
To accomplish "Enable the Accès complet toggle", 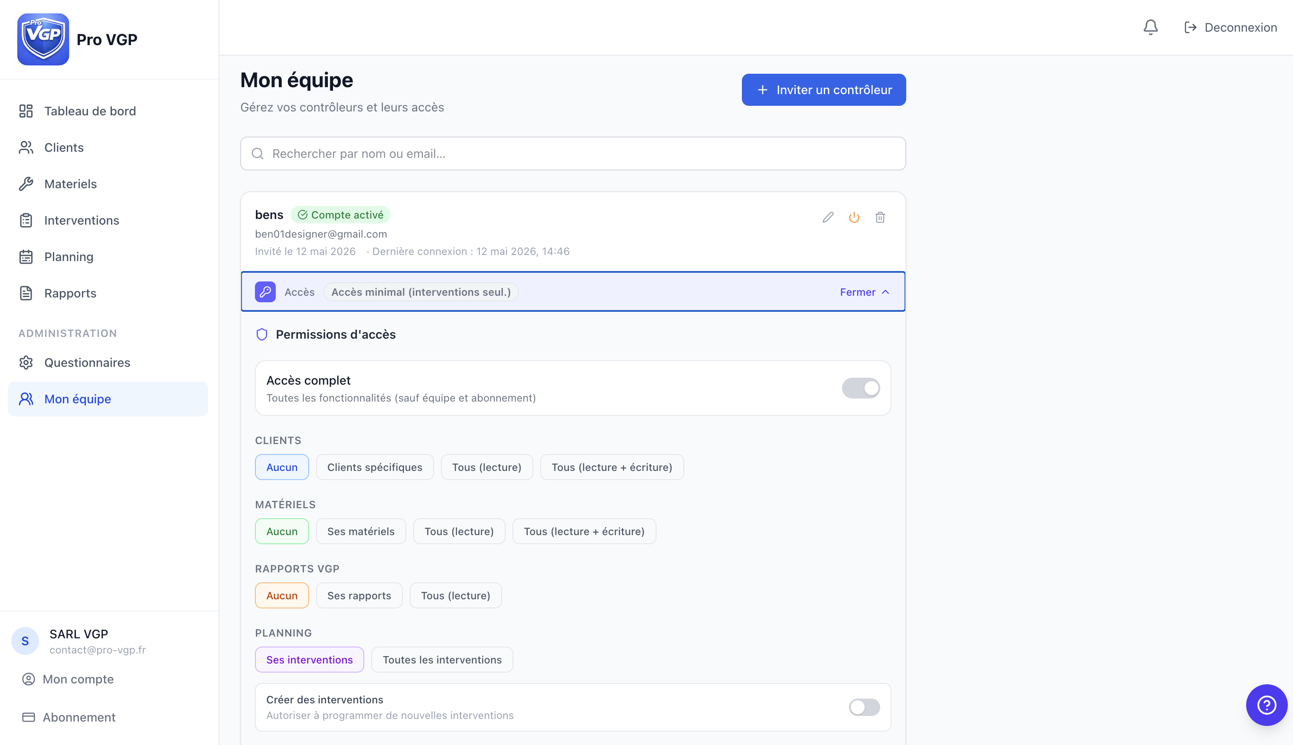I will [x=861, y=388].
